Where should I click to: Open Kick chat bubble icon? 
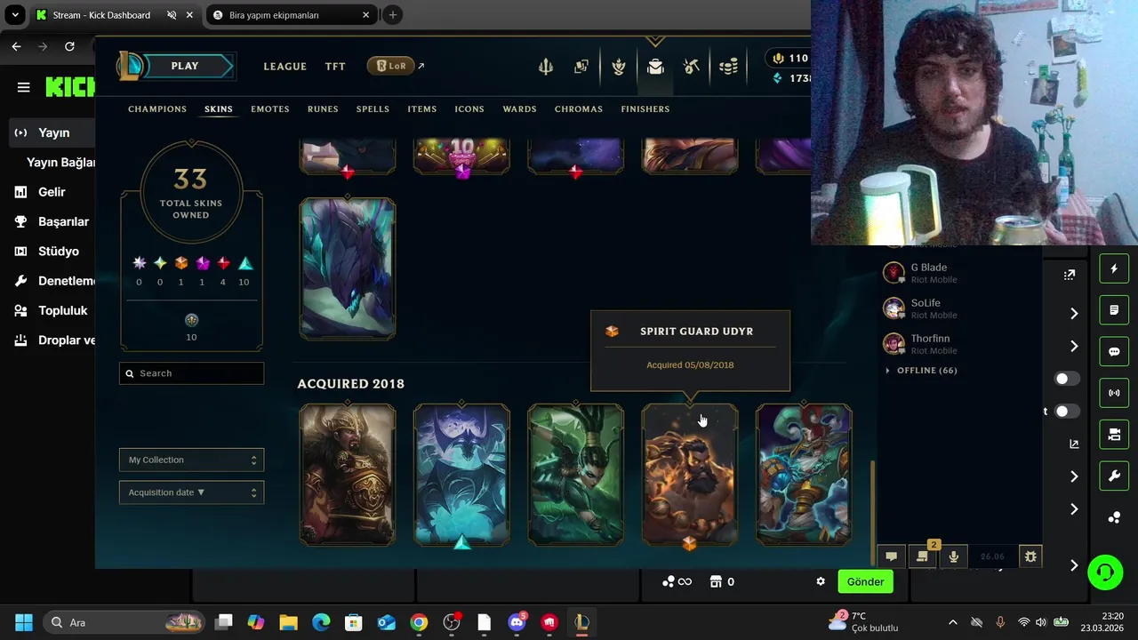(1114, 351)
